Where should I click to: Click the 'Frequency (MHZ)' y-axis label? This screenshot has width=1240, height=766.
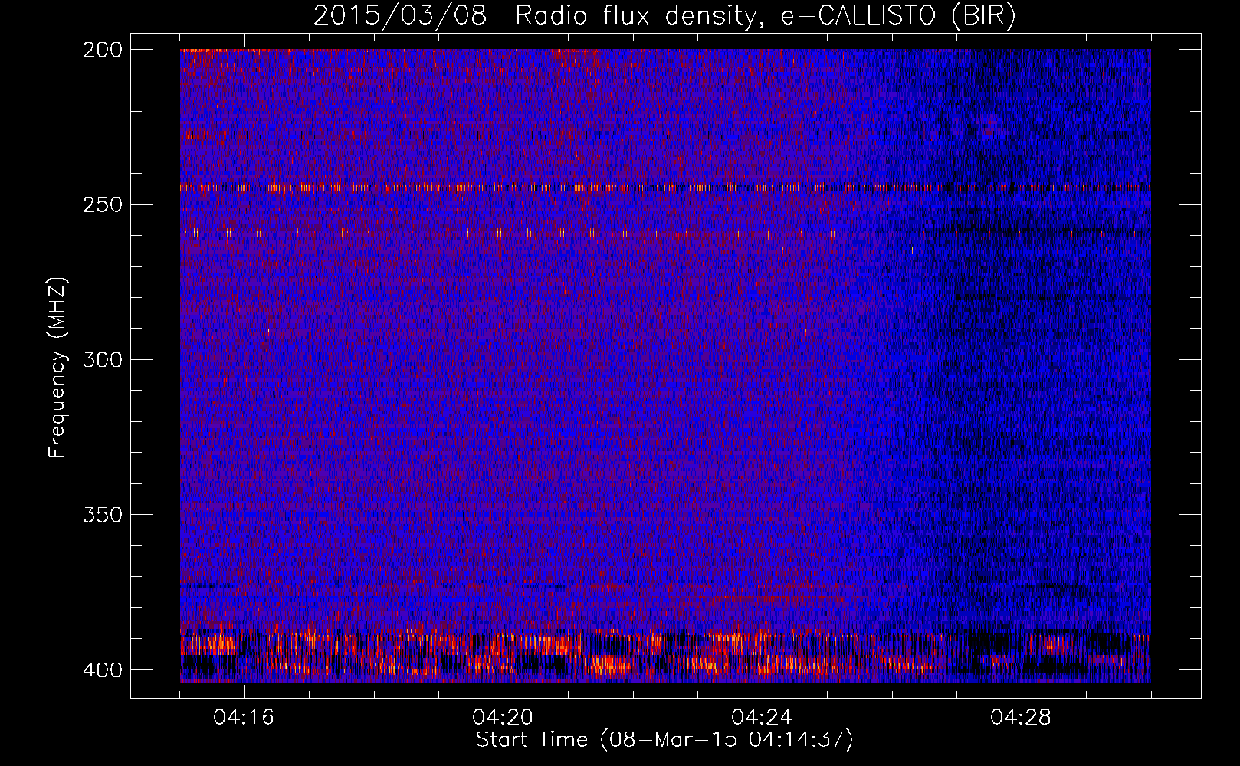click(x=57, y=368)
